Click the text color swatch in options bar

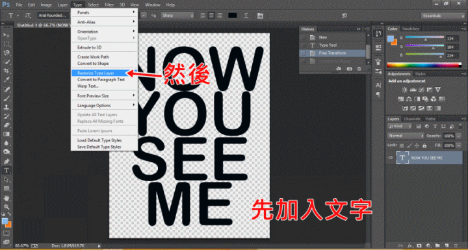[233, 16]
